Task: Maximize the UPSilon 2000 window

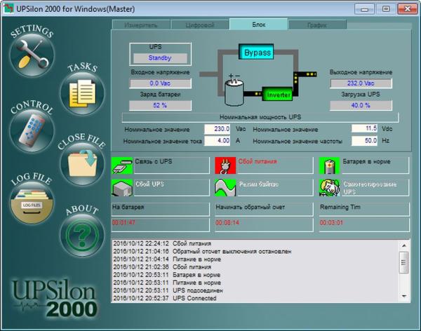Action: click(x=386, y=9)
